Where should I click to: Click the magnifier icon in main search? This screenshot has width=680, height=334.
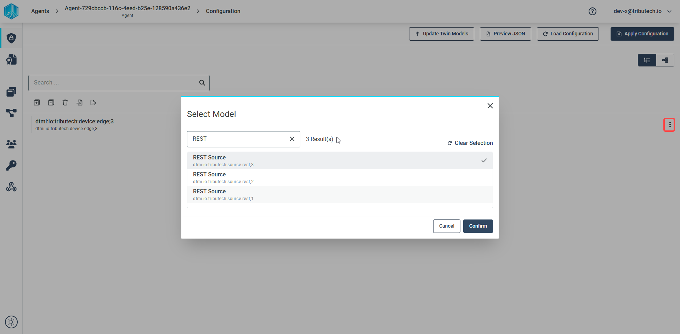202,83
